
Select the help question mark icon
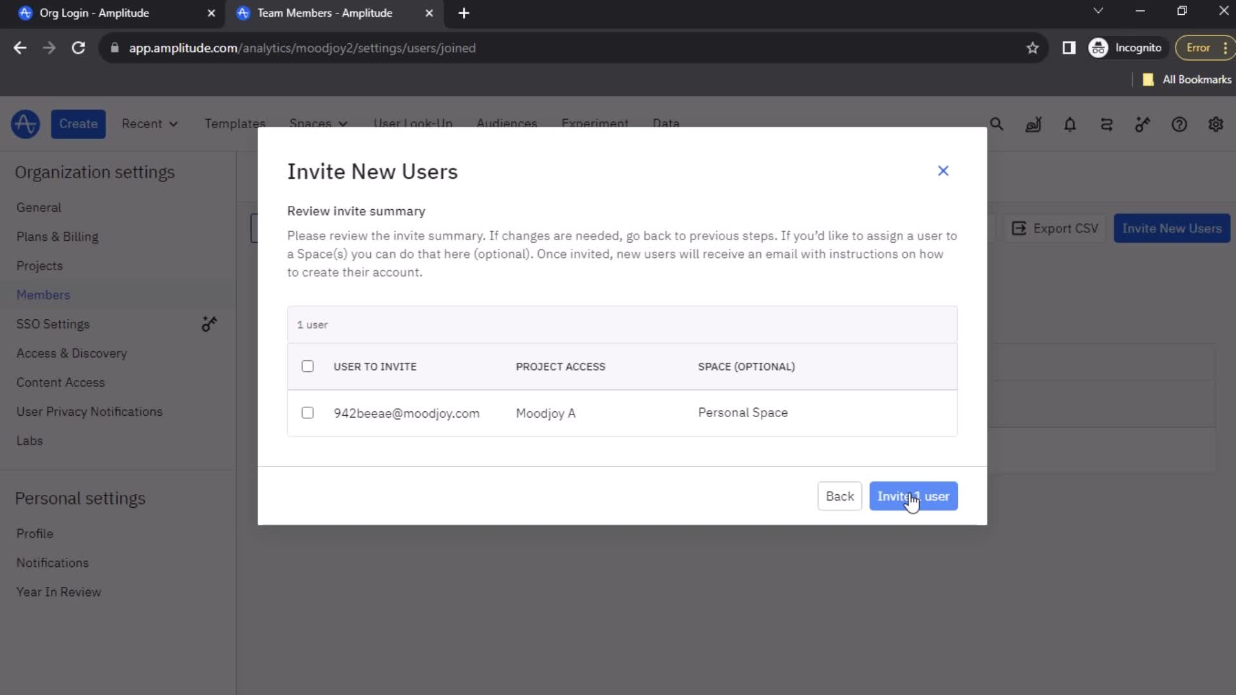[1180, 125]
